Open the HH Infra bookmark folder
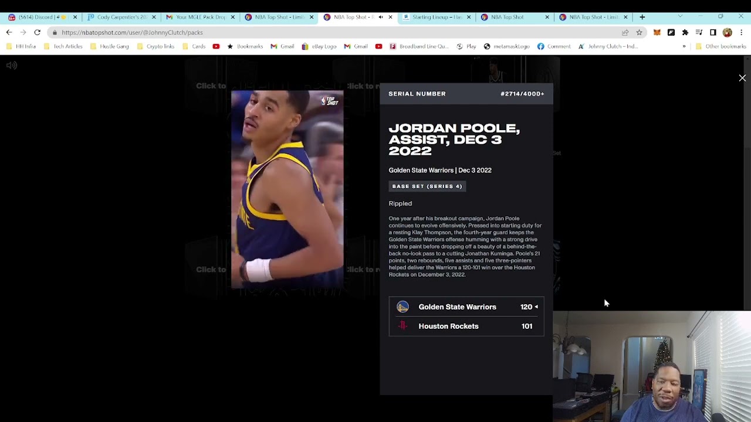751x422 pixels. 22,46
